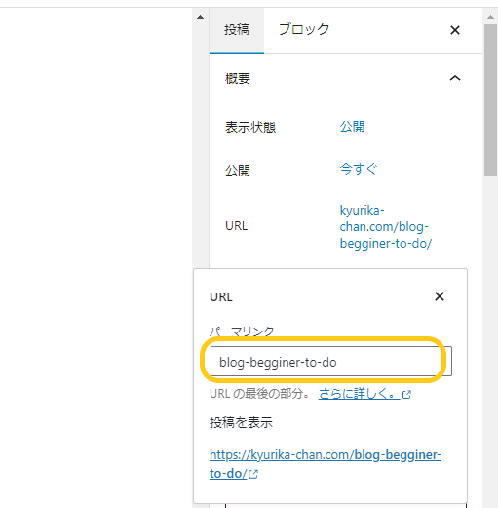
Task: Click the right vertical scrollbar thumb
Action: click(x=490, y=100)
